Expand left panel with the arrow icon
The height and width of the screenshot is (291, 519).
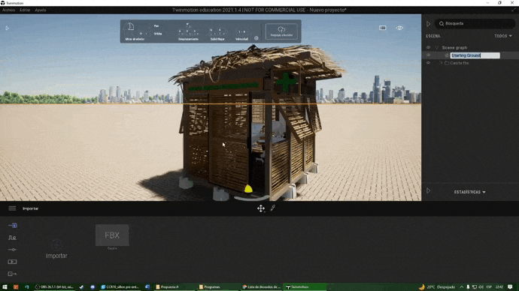point(7,28)
